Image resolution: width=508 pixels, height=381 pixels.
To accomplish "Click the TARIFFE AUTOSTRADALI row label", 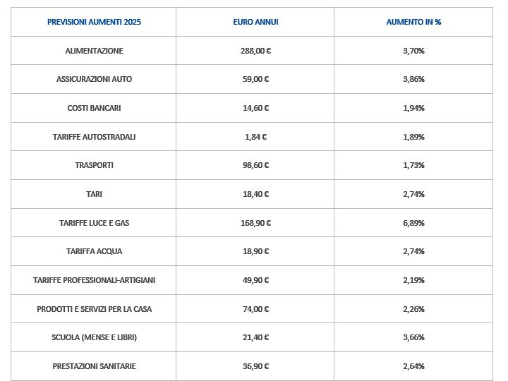I will tap(94, 137).
